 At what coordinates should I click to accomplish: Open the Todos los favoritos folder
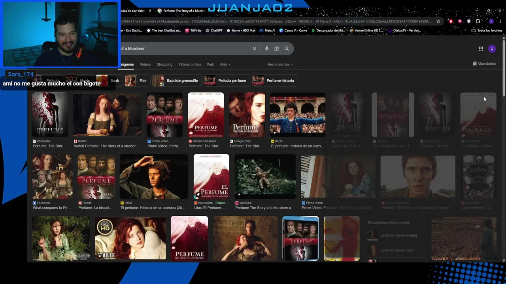[x=487, y=30]
